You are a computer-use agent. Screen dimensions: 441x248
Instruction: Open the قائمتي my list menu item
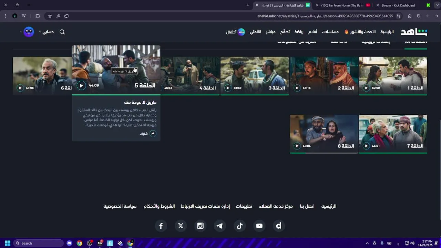tap(255, 32)
